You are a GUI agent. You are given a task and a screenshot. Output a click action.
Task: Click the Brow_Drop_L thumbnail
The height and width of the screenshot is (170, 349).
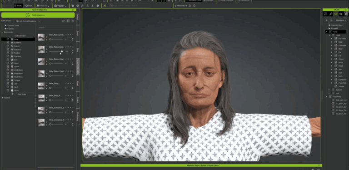pos(41,85)
